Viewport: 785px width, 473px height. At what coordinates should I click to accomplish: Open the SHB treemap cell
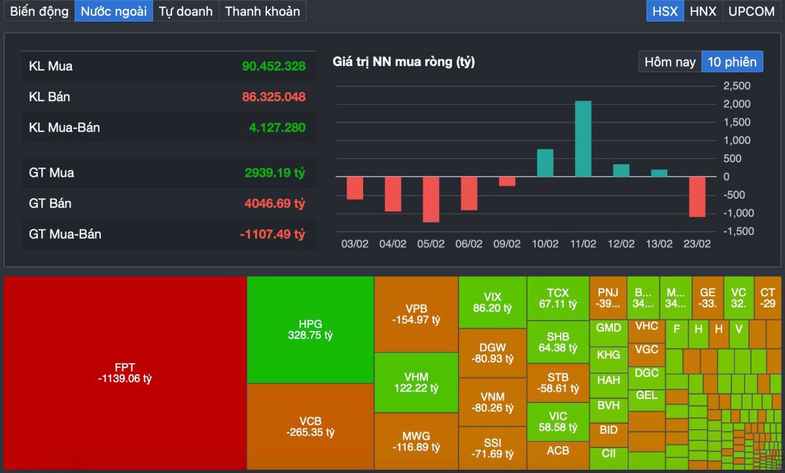click(558, 342)
